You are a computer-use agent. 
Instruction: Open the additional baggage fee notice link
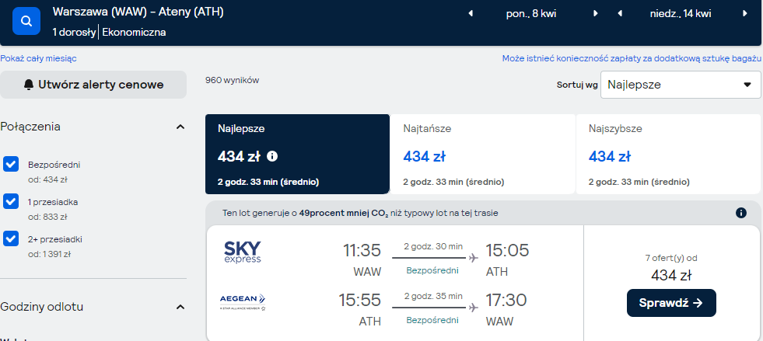point(632,58)
